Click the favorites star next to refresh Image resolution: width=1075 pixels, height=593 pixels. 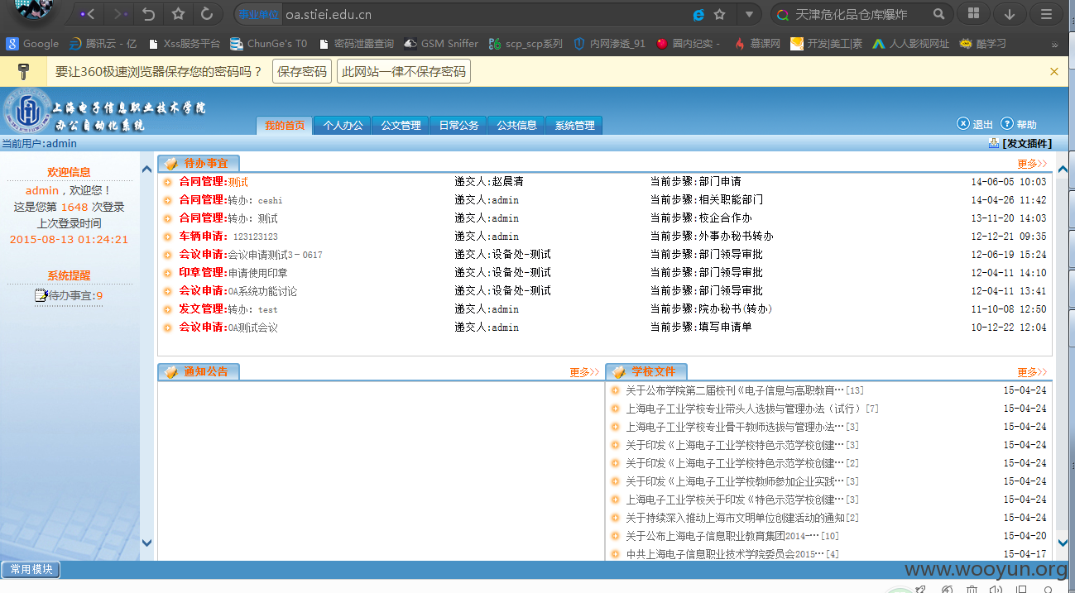(178, 14)
